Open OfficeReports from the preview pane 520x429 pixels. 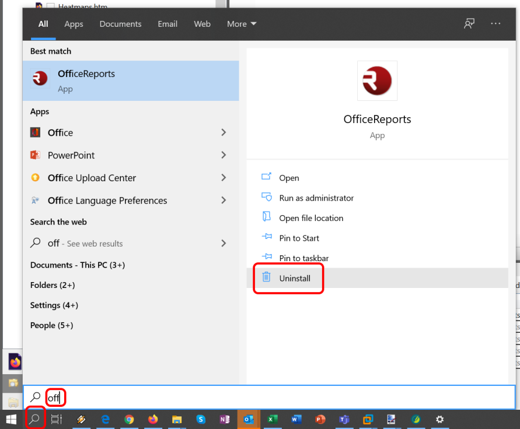click(289, 178)
